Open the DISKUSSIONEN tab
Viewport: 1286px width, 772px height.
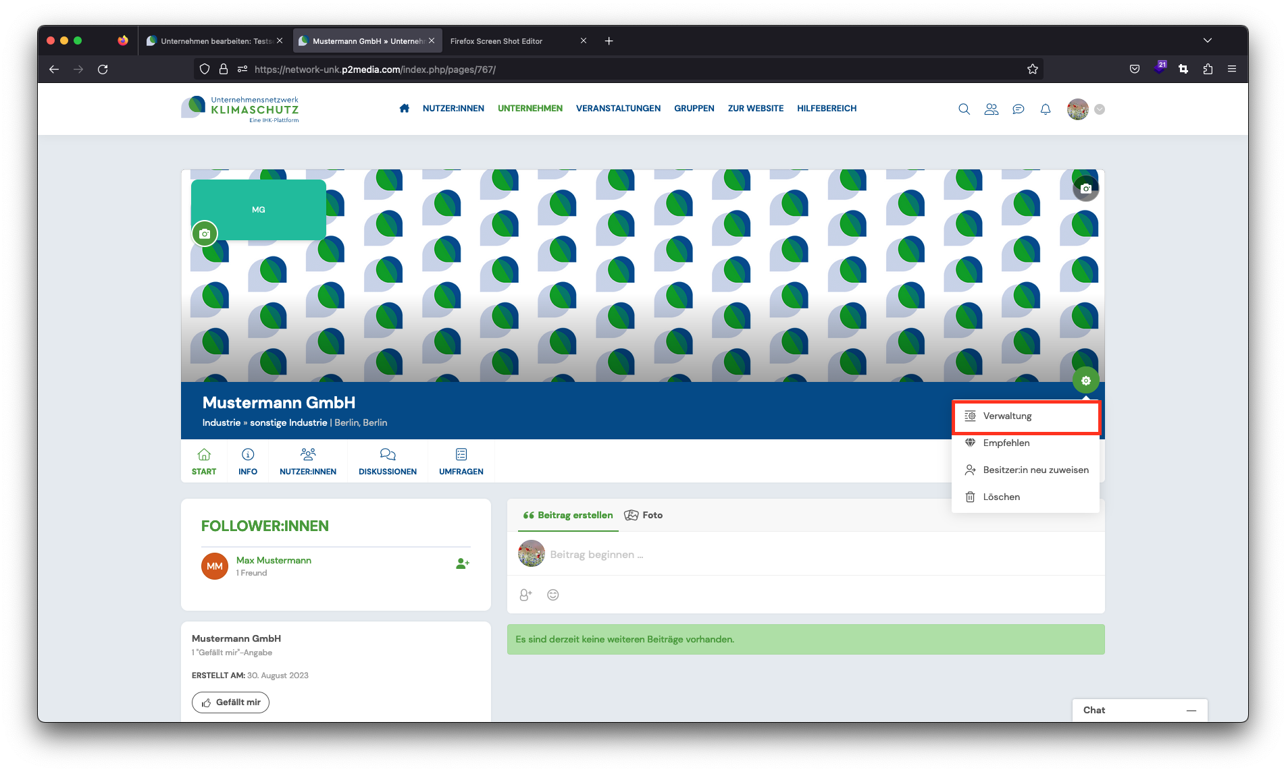tap(388, 462)
